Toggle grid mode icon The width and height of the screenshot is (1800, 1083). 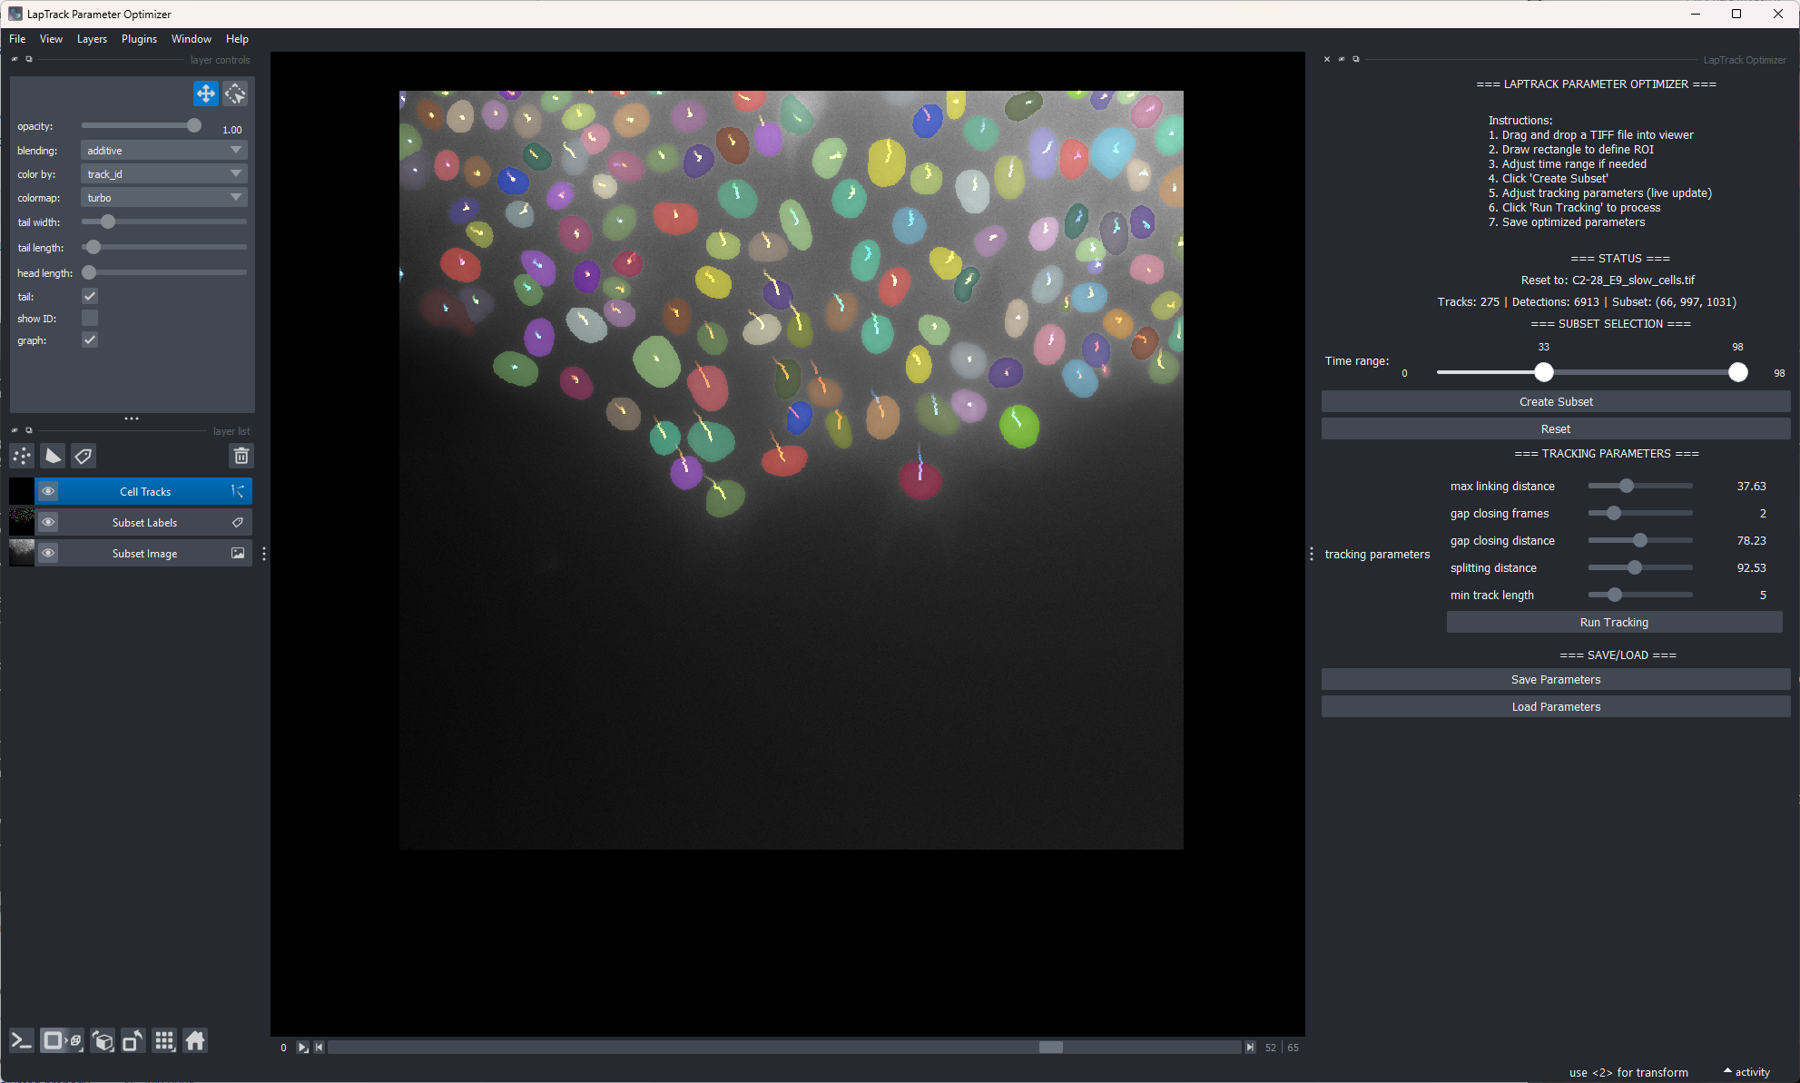tap(164, 1040)
